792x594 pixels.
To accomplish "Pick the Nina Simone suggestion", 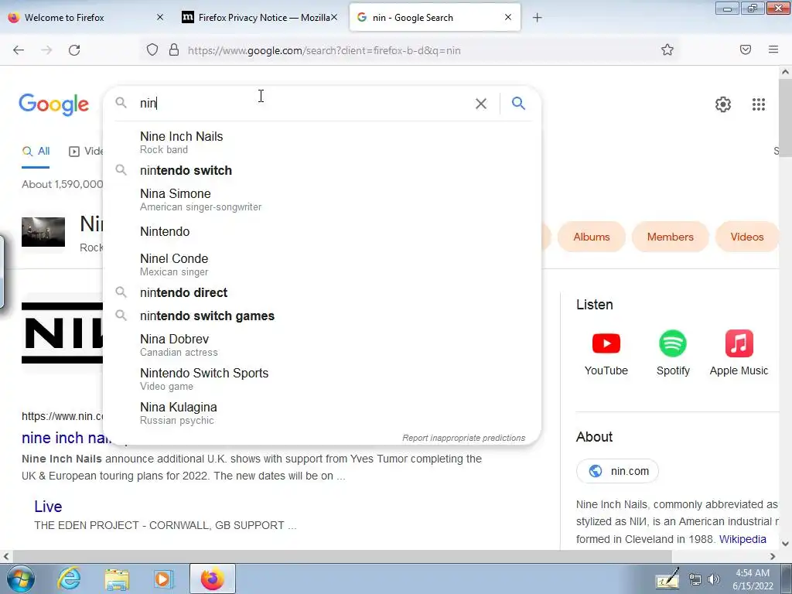I will (x=323, y=200).
